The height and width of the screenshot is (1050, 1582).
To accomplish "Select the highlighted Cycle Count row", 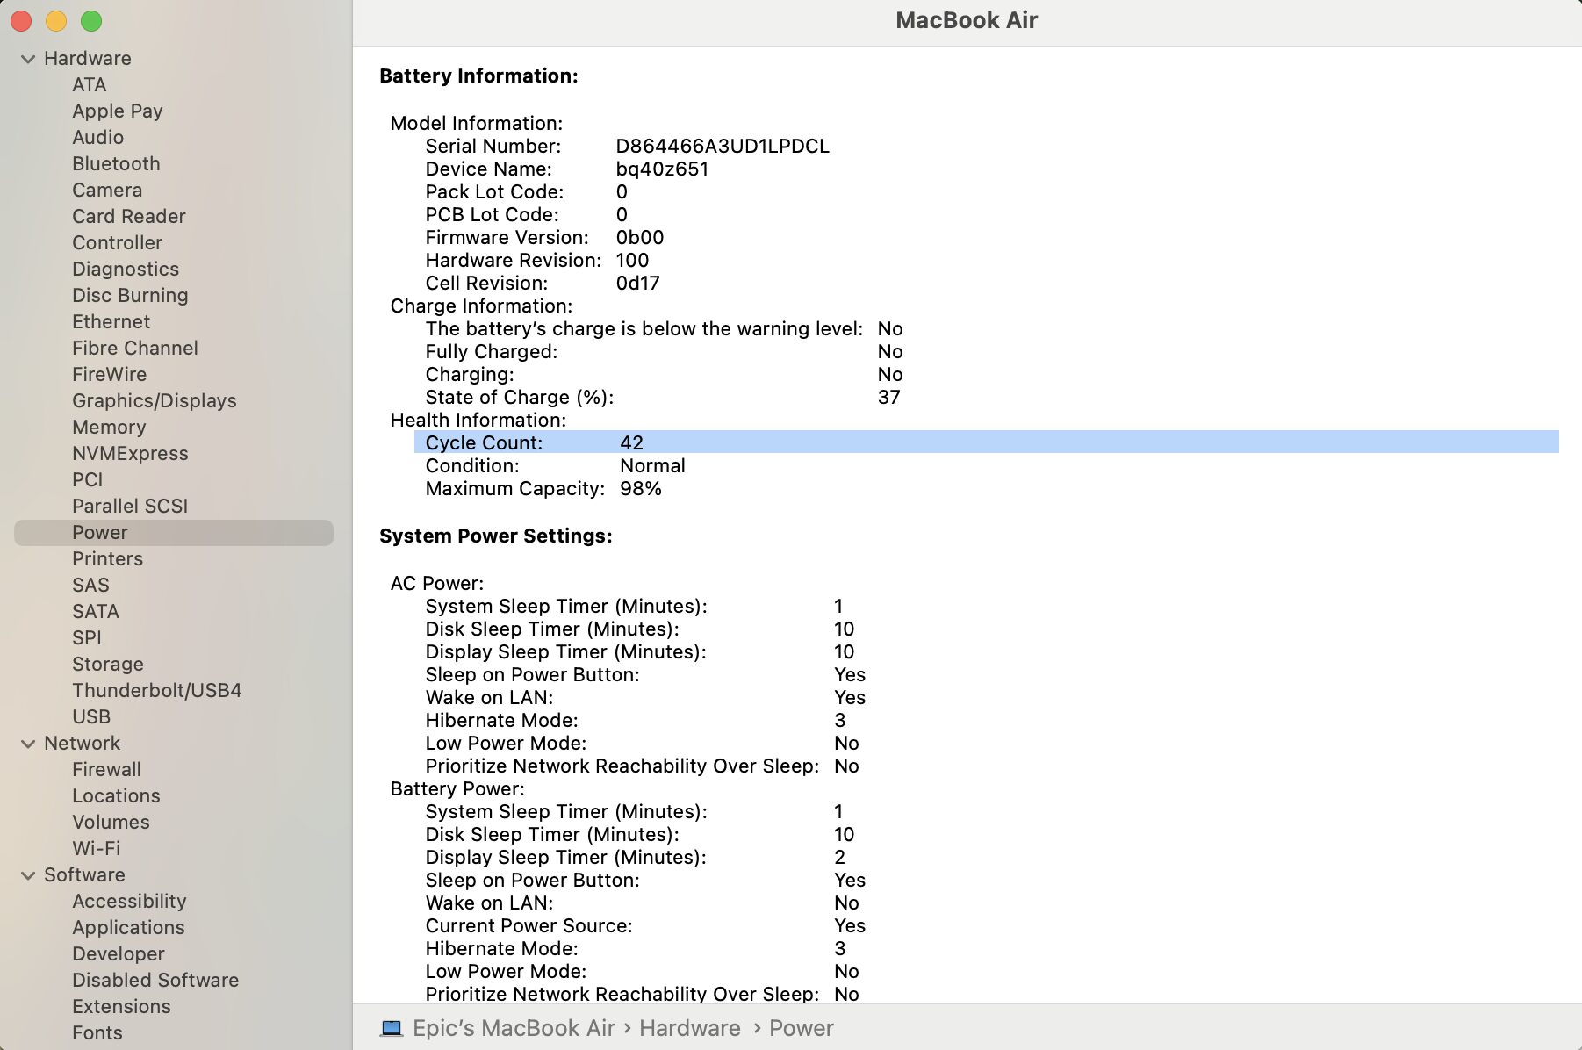I will pyautogui.click(x=985, y=442).
